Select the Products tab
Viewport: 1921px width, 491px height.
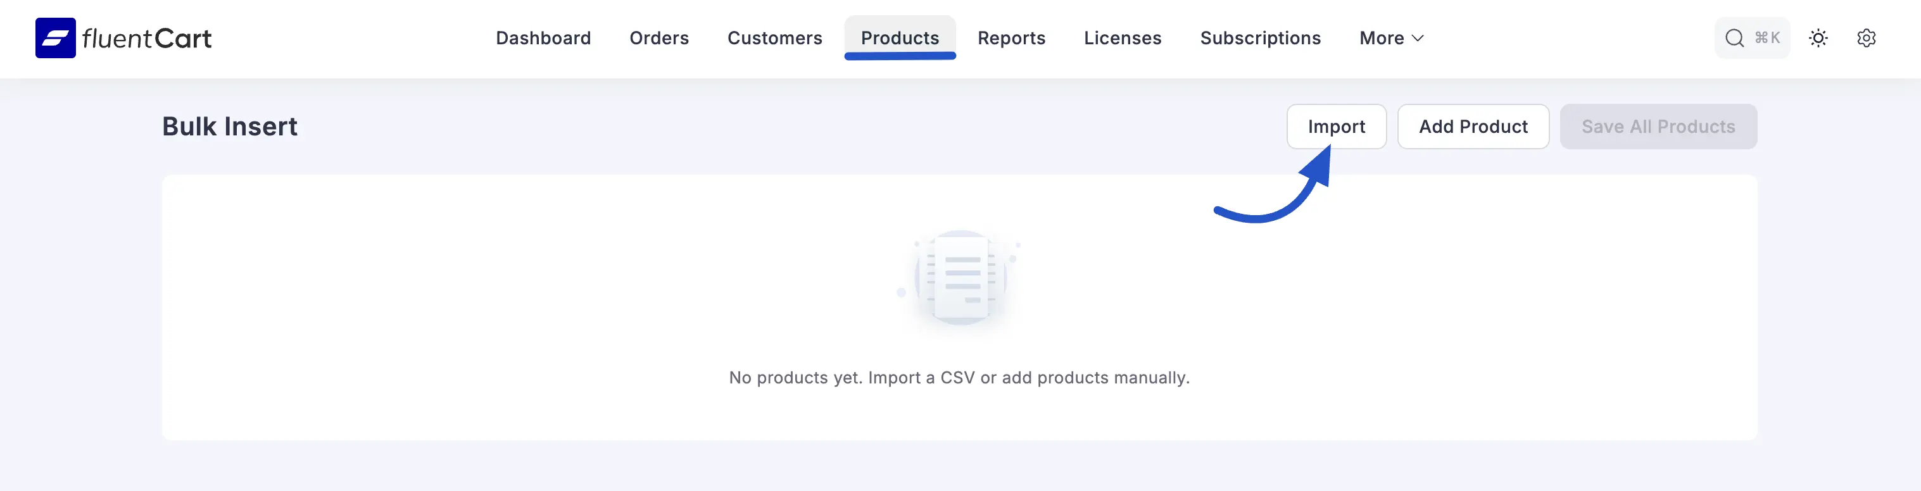pyautogui.click(x=899, y=38)
